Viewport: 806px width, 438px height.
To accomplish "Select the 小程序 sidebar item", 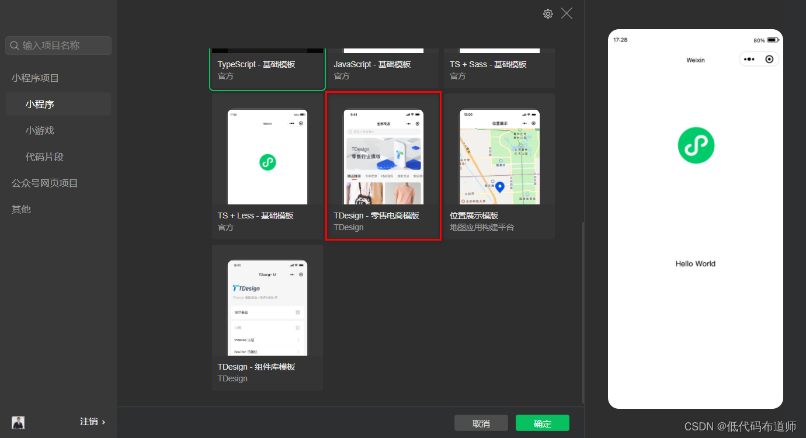I will tap(58, 104).
